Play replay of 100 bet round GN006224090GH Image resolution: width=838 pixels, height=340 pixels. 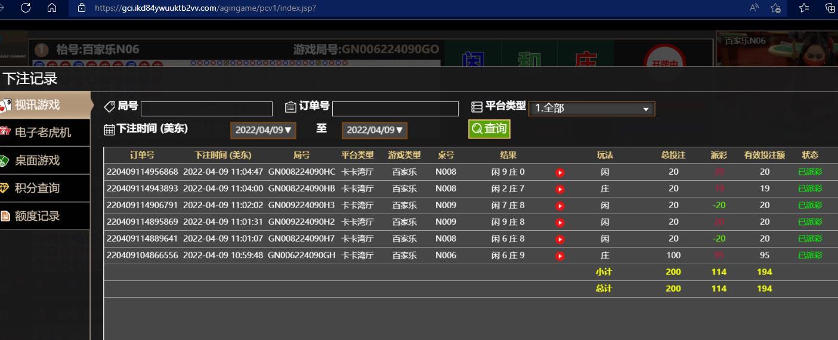point(559,256)
